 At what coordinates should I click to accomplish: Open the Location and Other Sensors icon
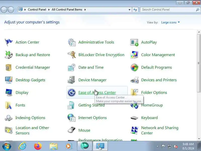(x=9, y=130)
